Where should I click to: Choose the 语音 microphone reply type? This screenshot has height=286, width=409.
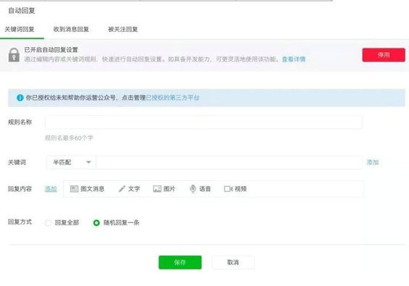pyautogui.click(x=200, y=189)
